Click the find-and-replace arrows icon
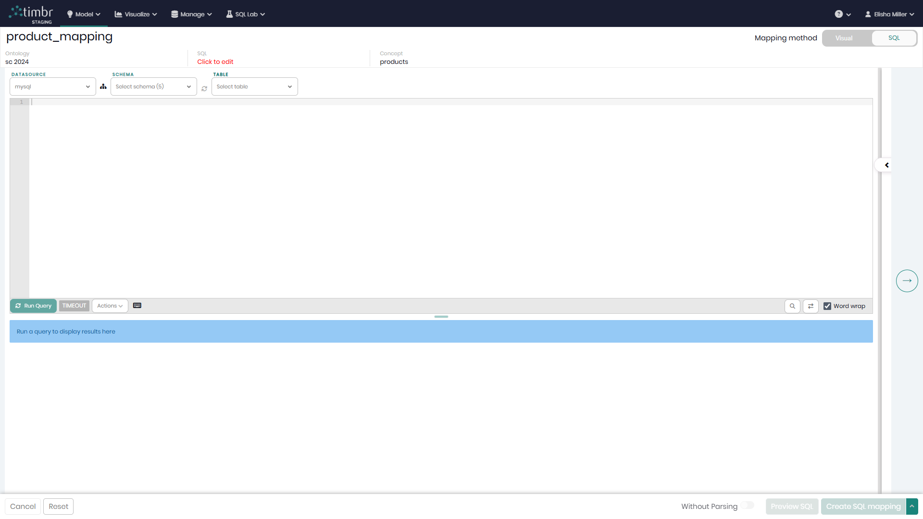This screenshot has height=519, width=923. (x=811, y=306)
